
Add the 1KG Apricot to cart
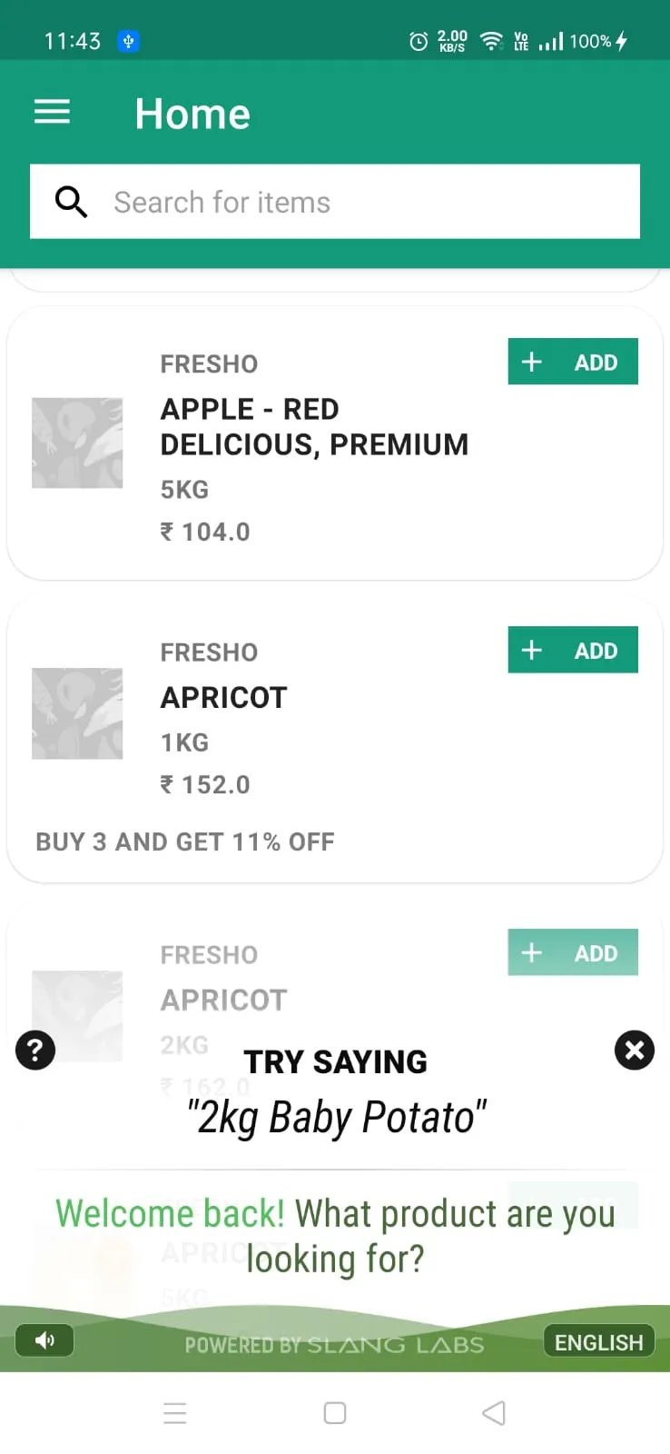(573, 650)
